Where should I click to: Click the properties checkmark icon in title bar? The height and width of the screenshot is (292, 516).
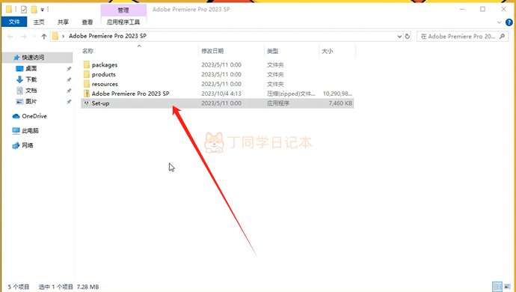24,9
